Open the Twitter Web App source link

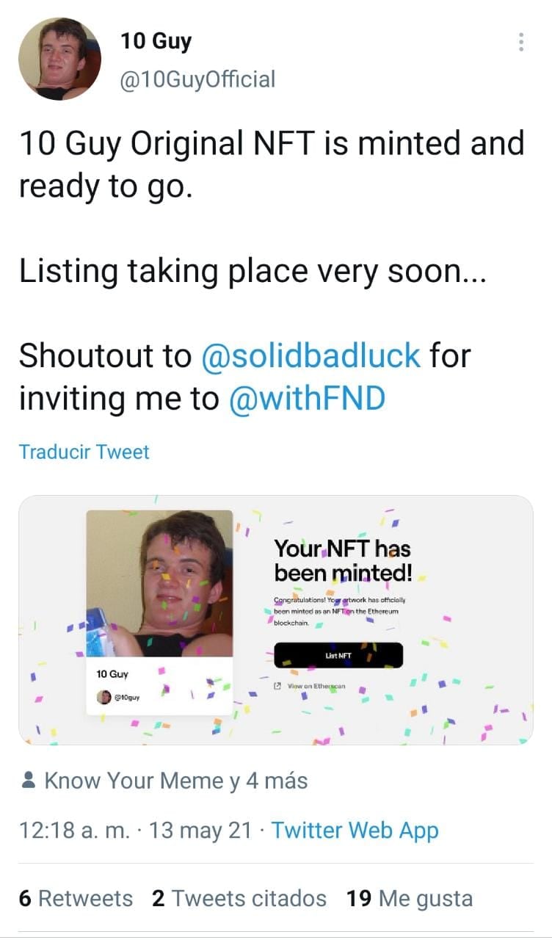click(355, 831)
